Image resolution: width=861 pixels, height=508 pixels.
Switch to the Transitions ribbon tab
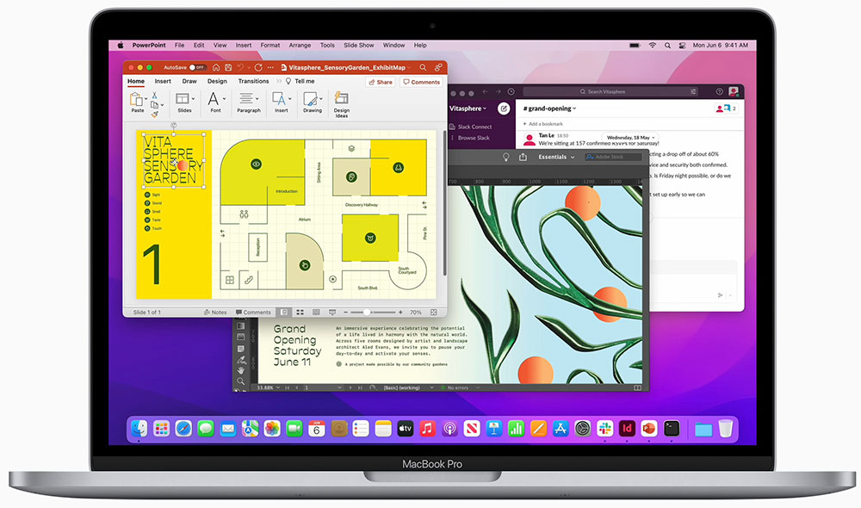tap(253, 81)
